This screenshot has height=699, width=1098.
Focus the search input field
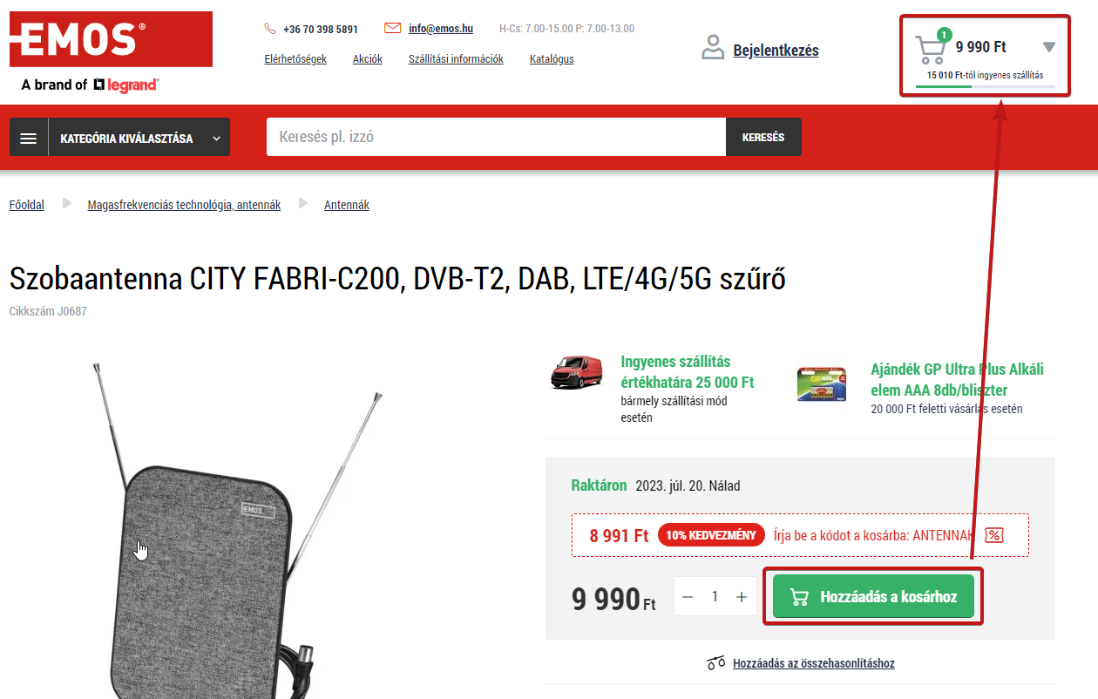tap(496, 137)
